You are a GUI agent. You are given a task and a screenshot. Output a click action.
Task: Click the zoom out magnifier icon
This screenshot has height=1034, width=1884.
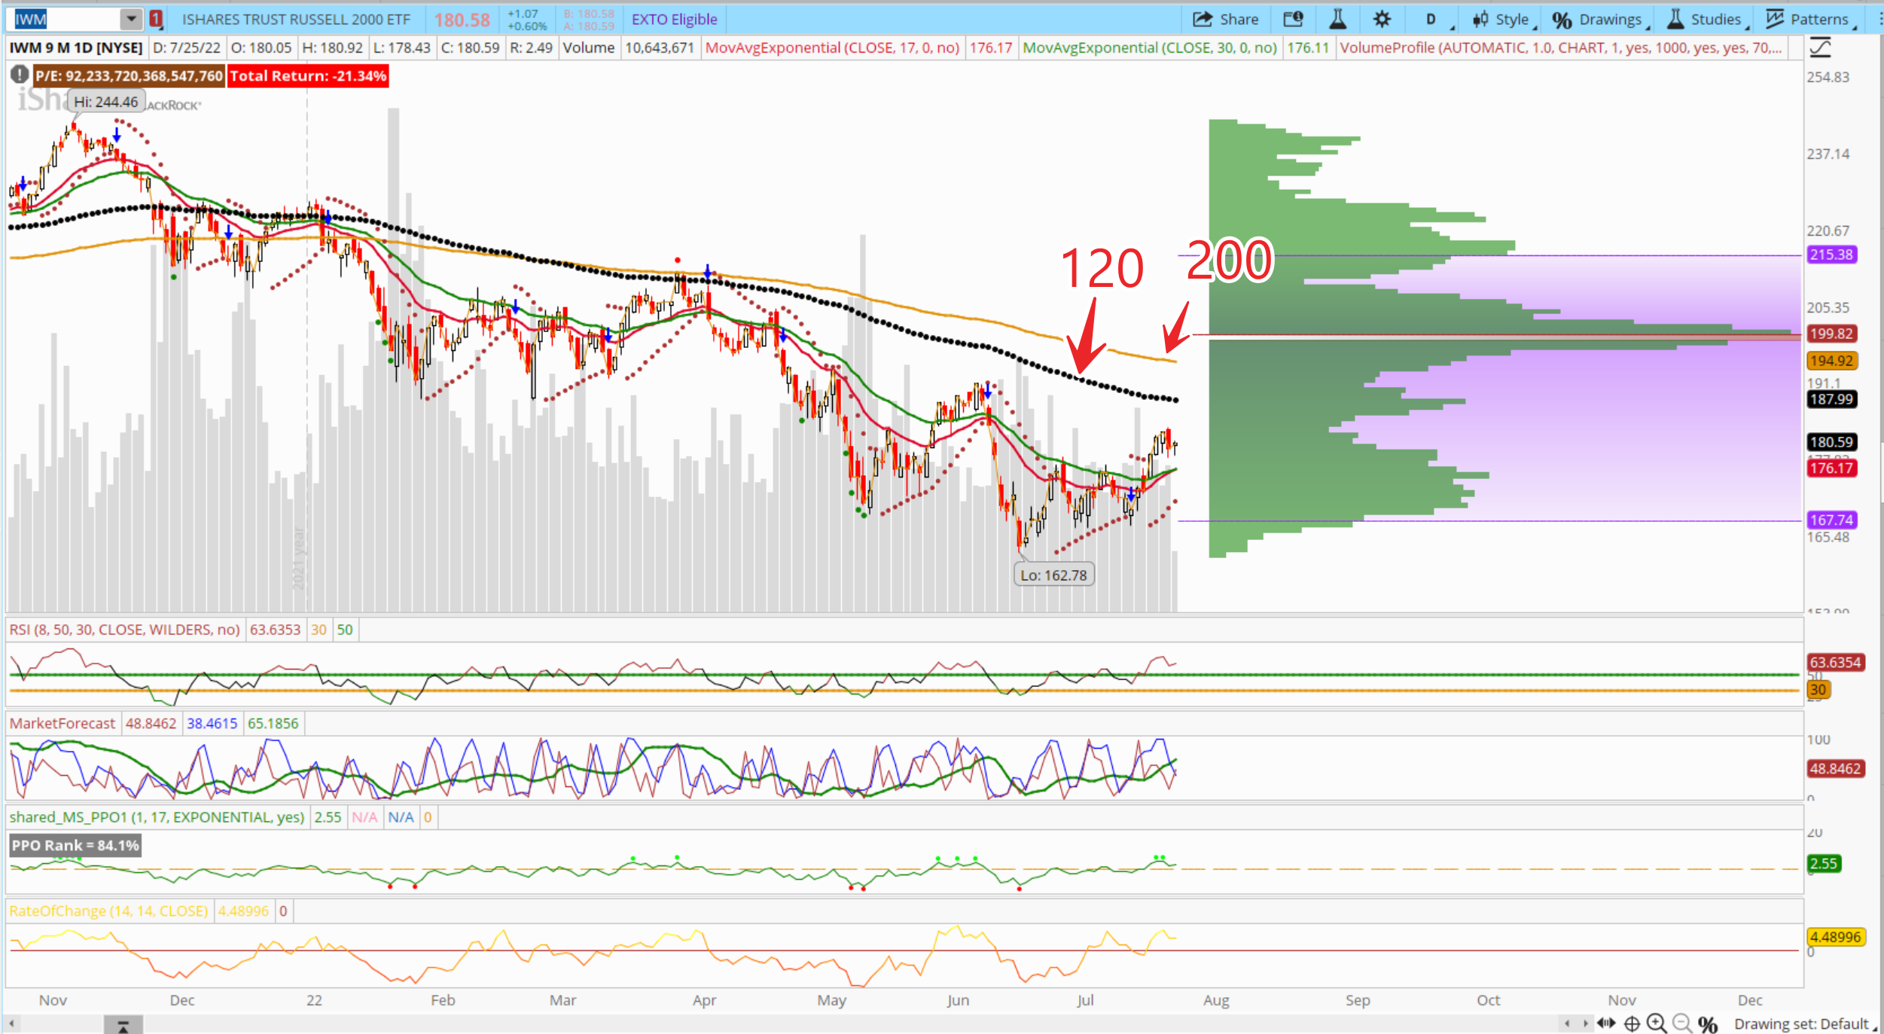click(1681, 1023)
